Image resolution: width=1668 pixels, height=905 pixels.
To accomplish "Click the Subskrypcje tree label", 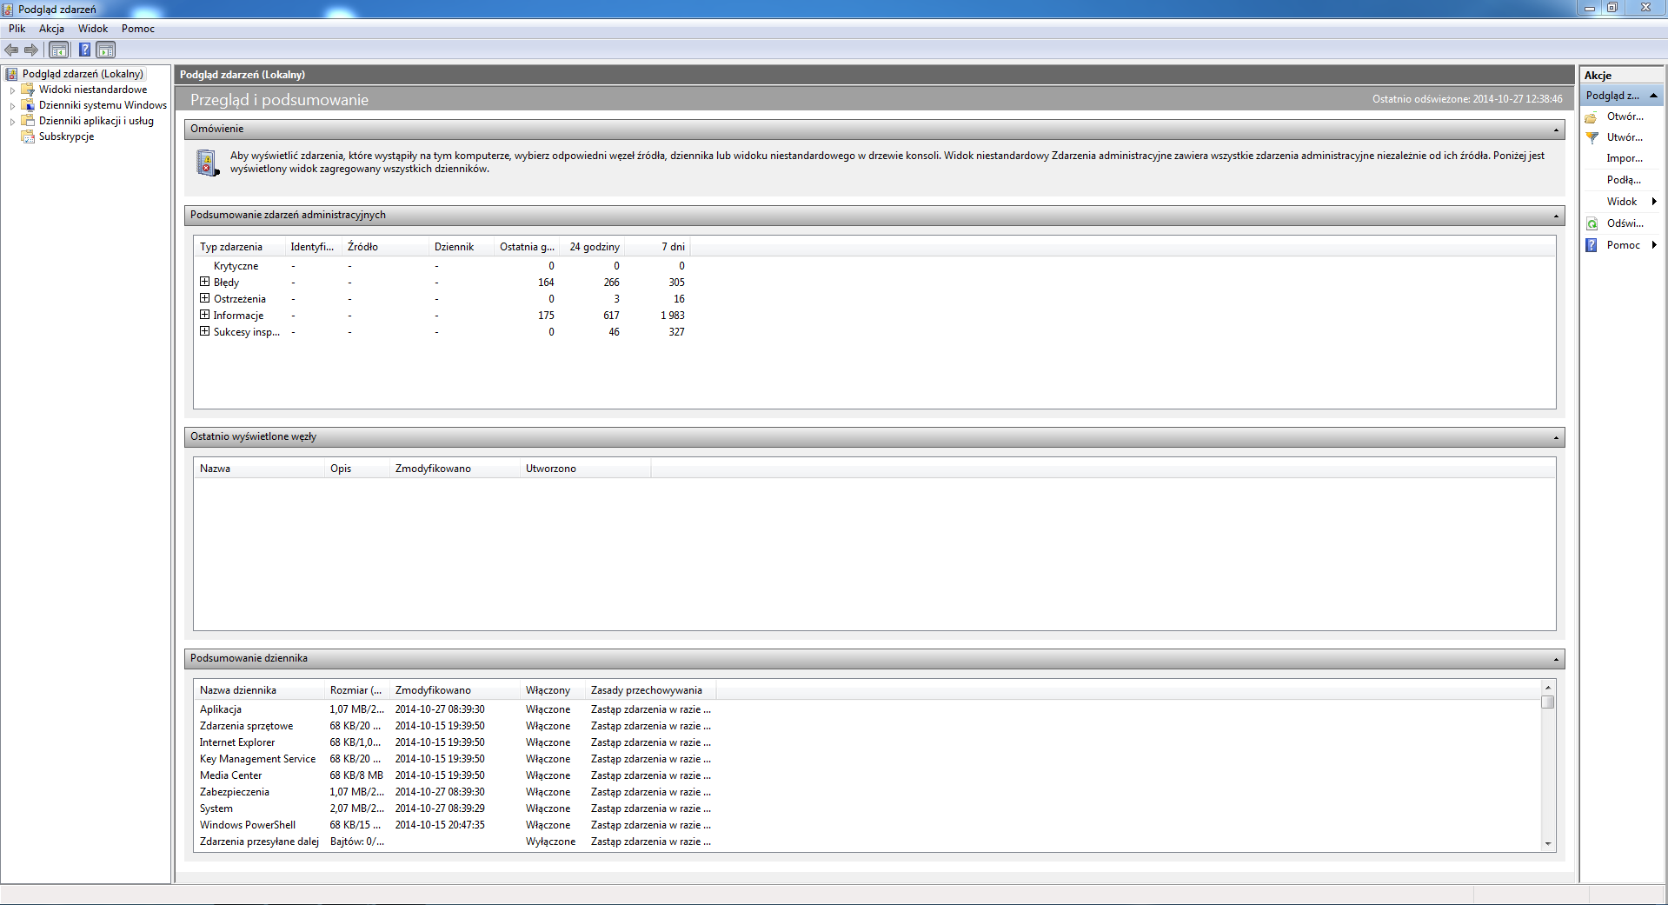I will pyautogui.click(x=66, y=136).
